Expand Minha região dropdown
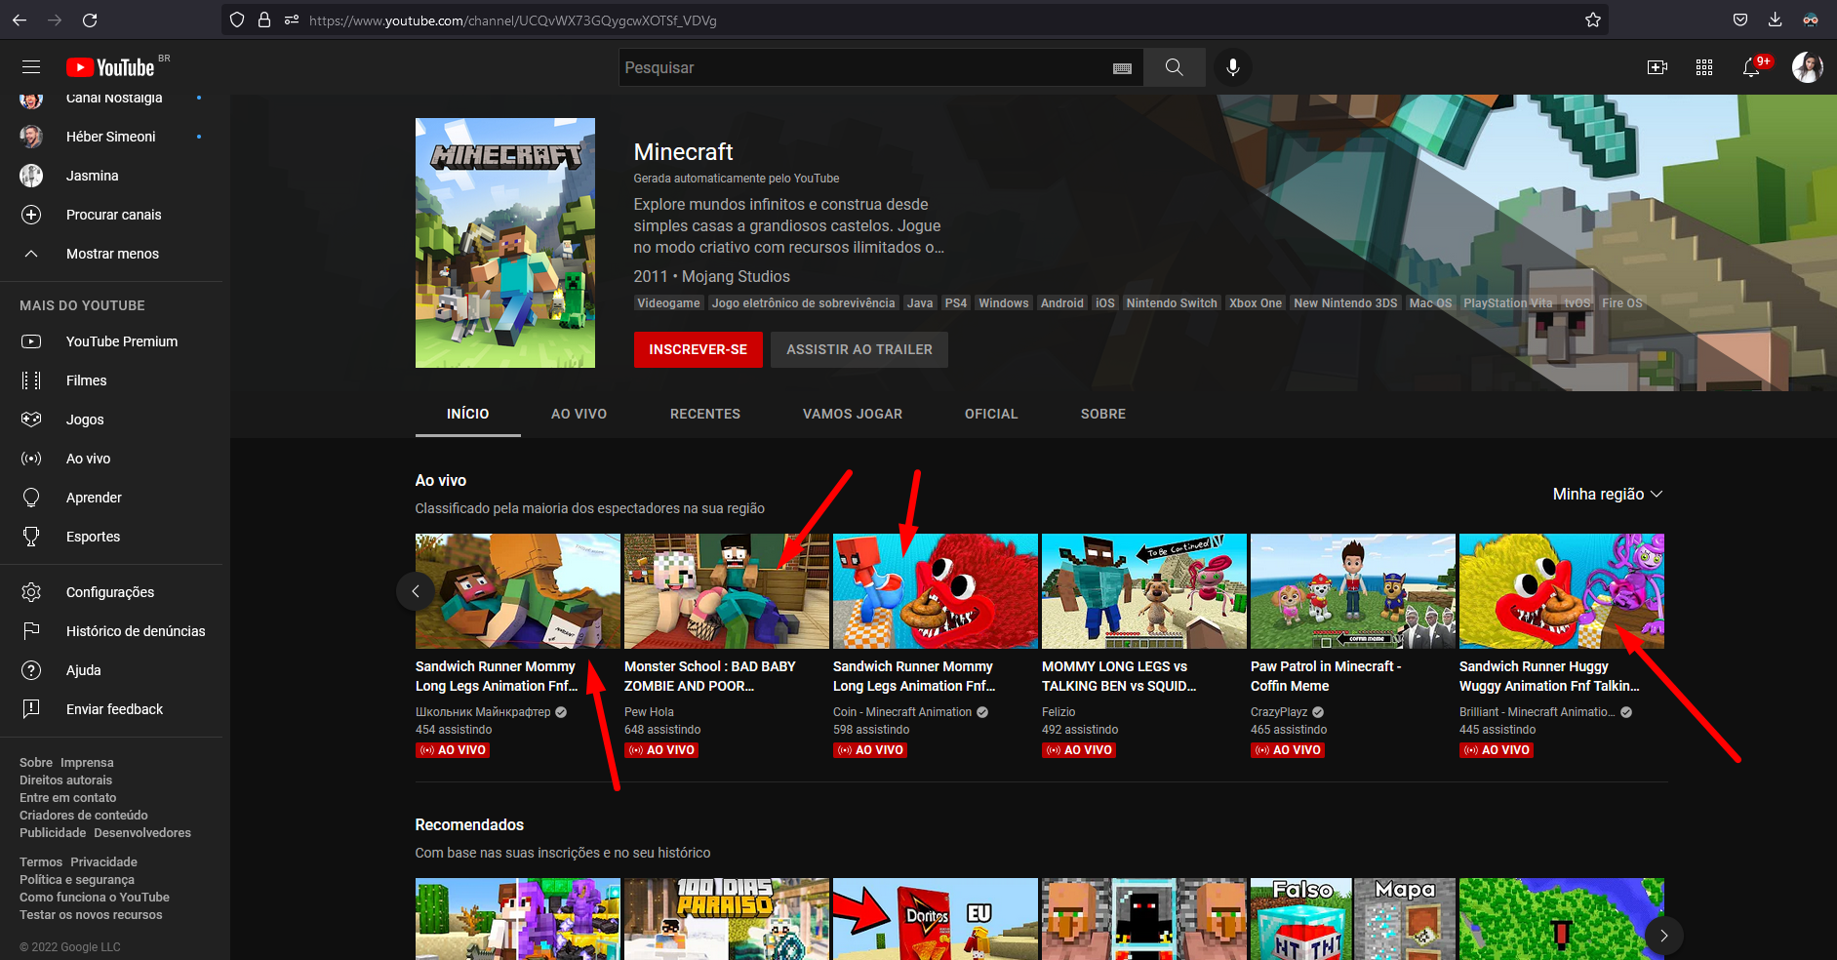The image size is (1837, 960). pyautogui.click(x=1607, y=494)
